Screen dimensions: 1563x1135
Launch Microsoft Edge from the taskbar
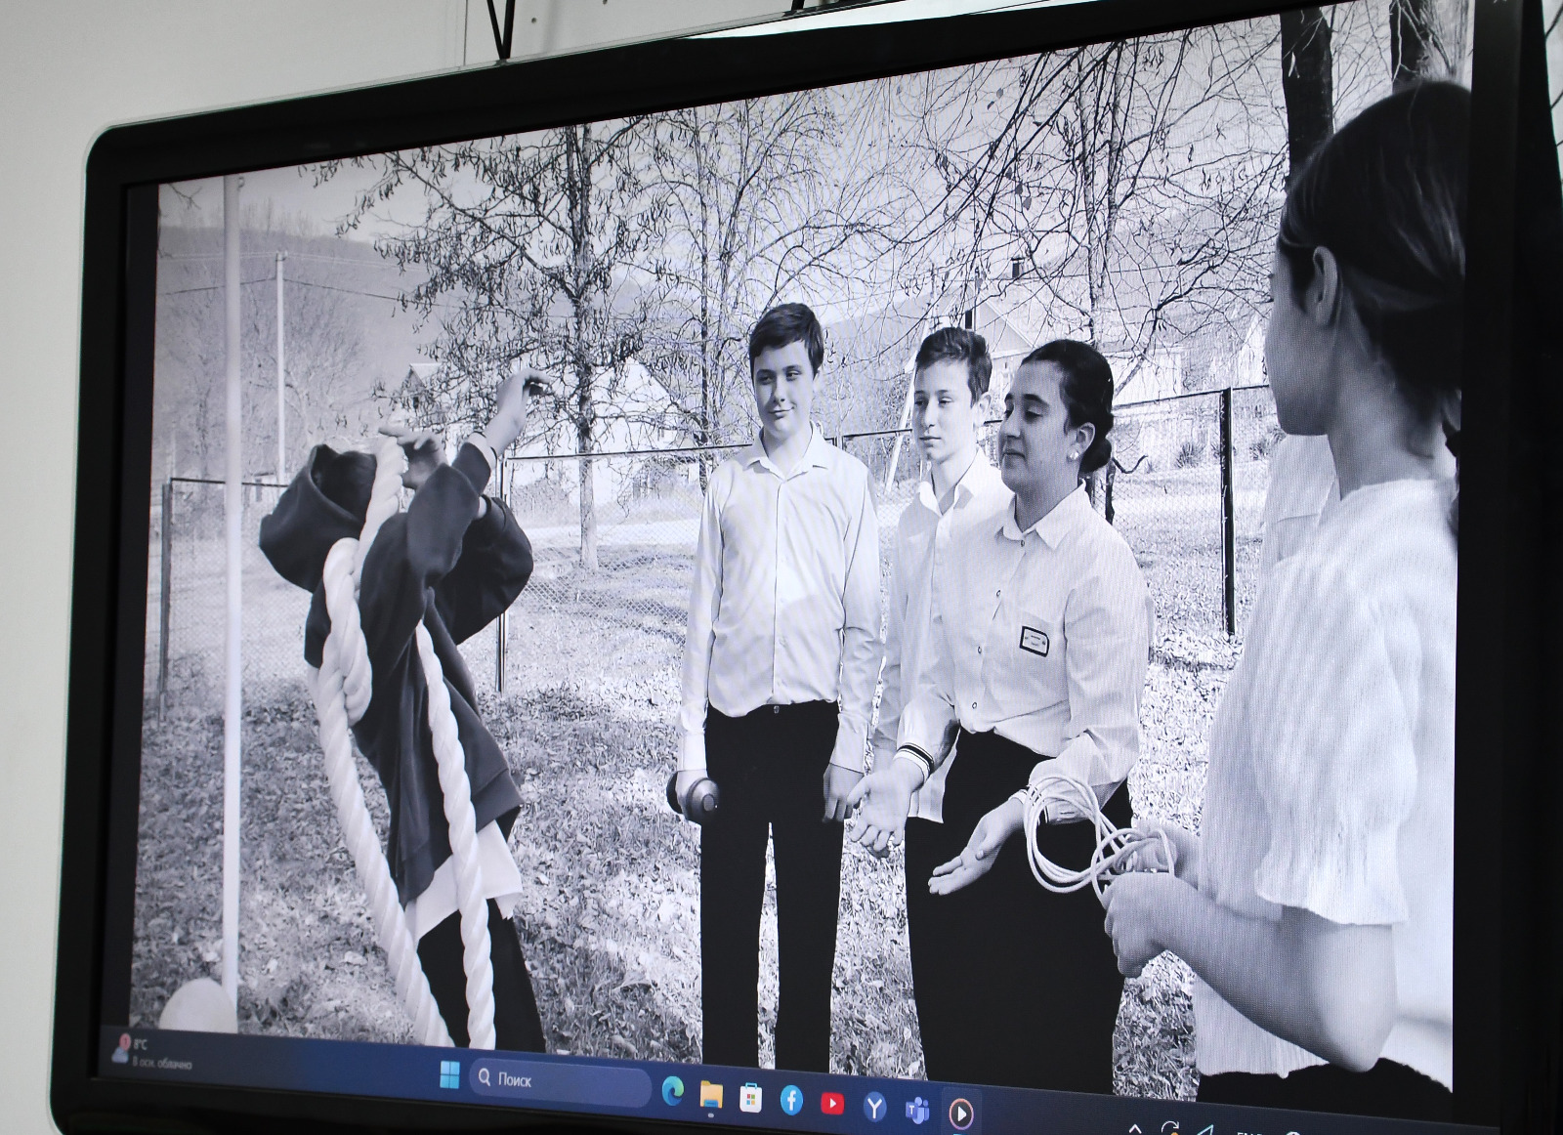tap(672, 1091)
